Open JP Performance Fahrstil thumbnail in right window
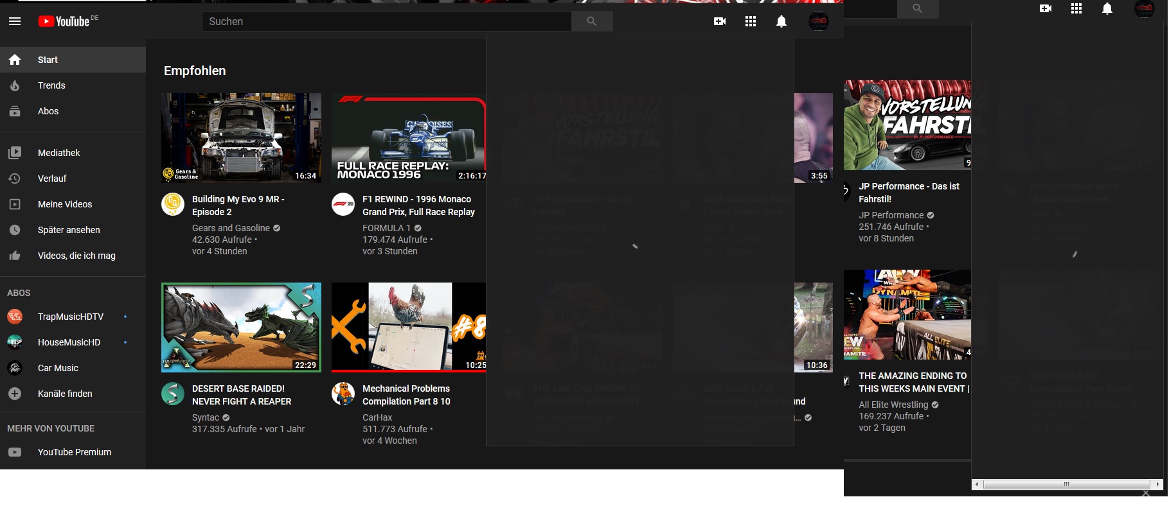The width and height of the screenshot is (1169, 506). coord(907,125)
